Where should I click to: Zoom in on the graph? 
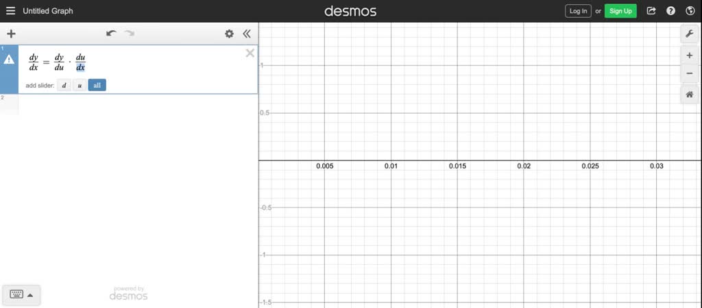point(689,55)
